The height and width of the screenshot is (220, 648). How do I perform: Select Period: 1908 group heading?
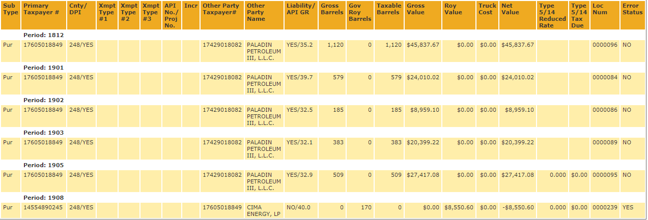[43, 198]
